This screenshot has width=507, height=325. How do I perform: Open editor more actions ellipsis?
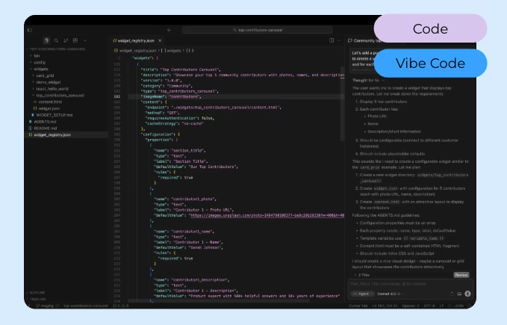338,40
